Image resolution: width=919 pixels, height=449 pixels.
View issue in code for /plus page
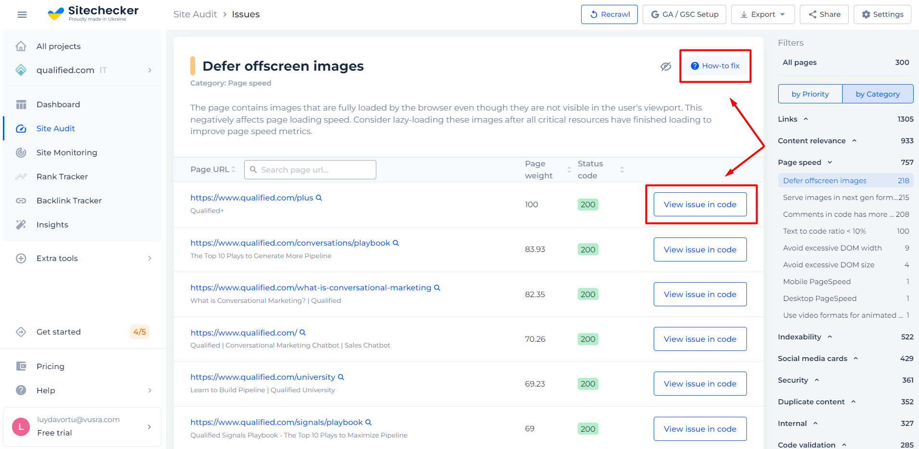point(700,204)
